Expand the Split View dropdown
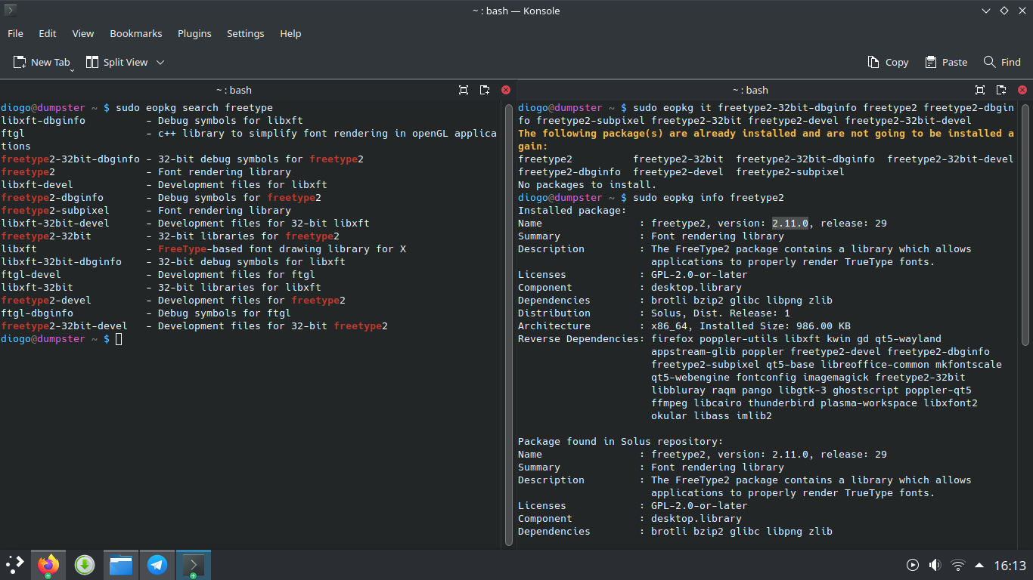The image size is (1033, 580). 160,62
